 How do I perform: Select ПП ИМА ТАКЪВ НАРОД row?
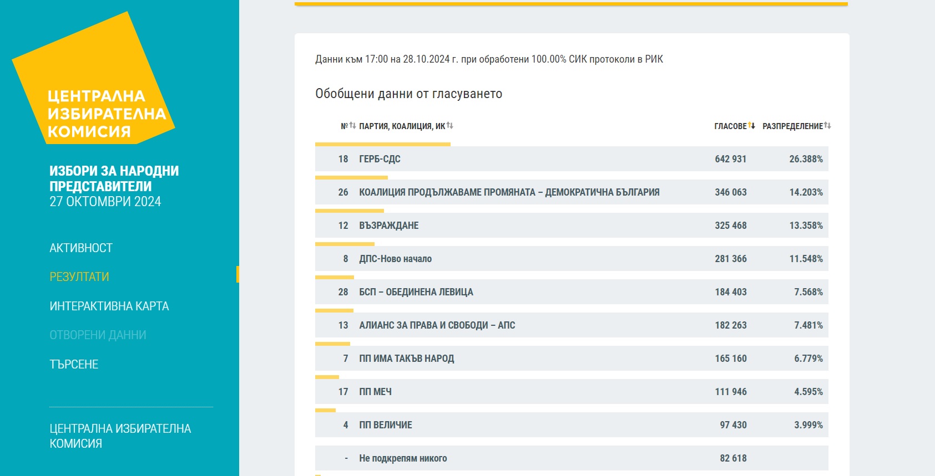(572, 359)
